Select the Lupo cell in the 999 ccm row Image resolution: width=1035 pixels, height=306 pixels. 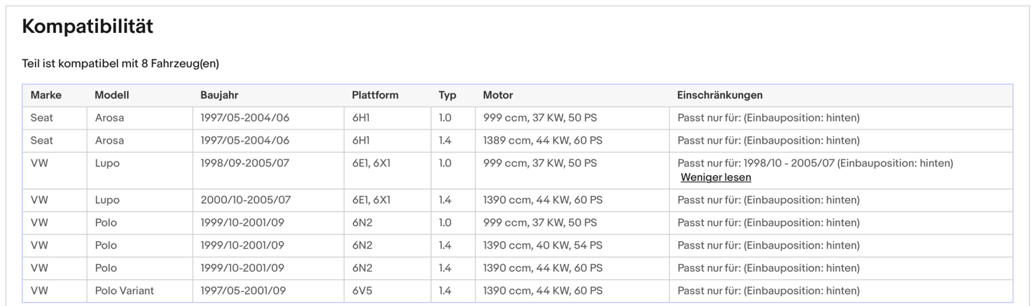(x=107, y=164)
